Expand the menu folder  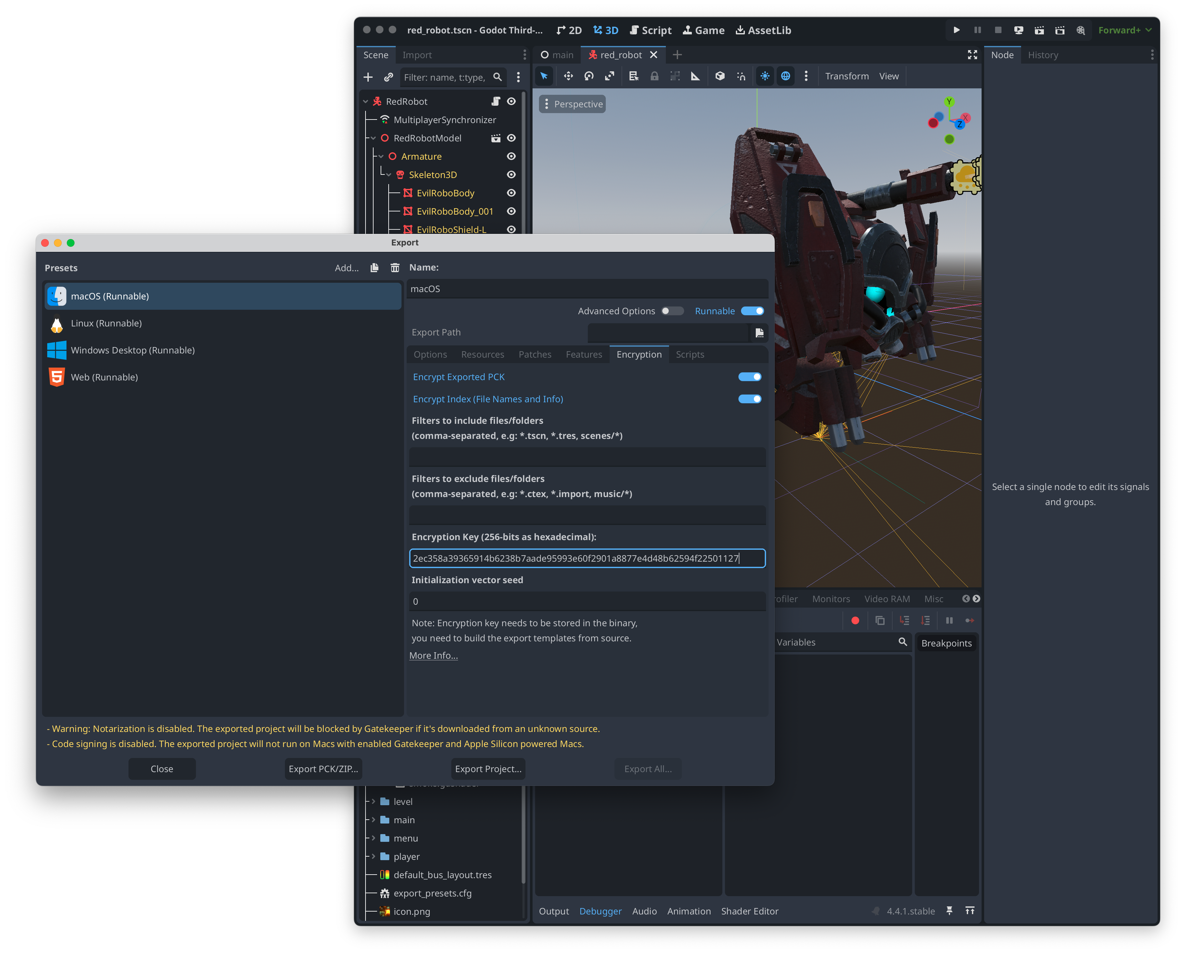tap(373, 839)
